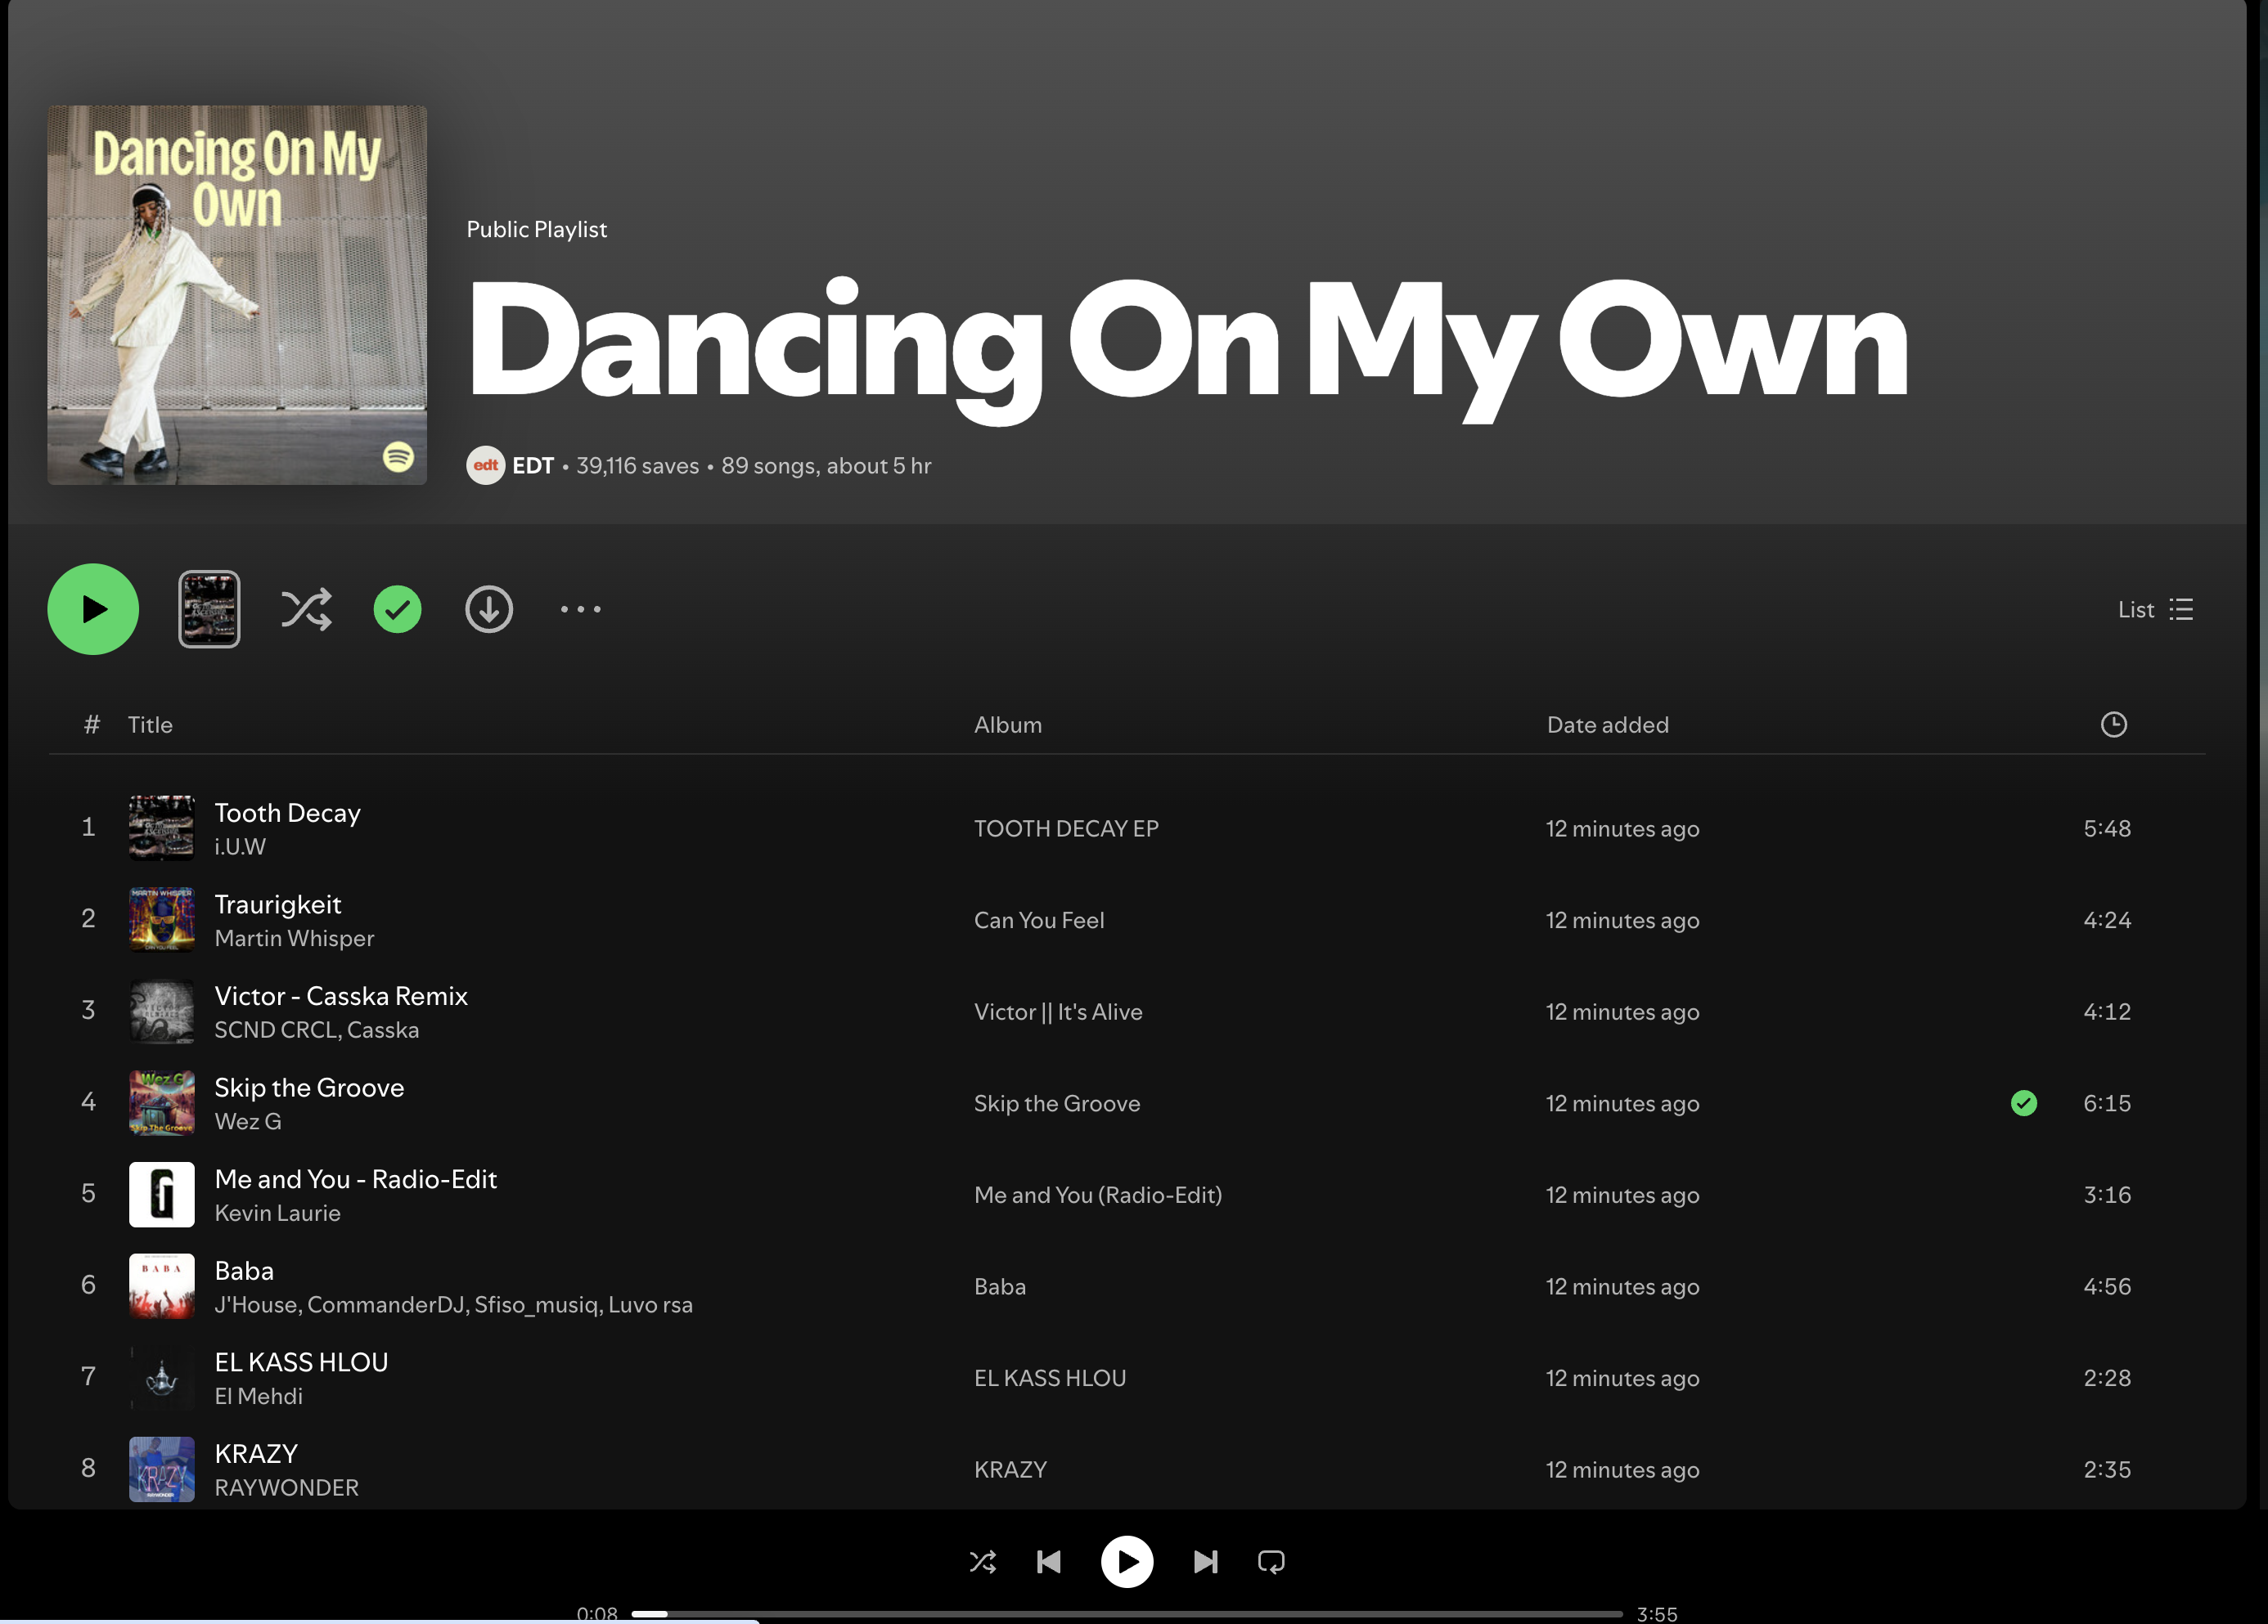Click the green saved-to-library checkmark

tap(397, 610)
